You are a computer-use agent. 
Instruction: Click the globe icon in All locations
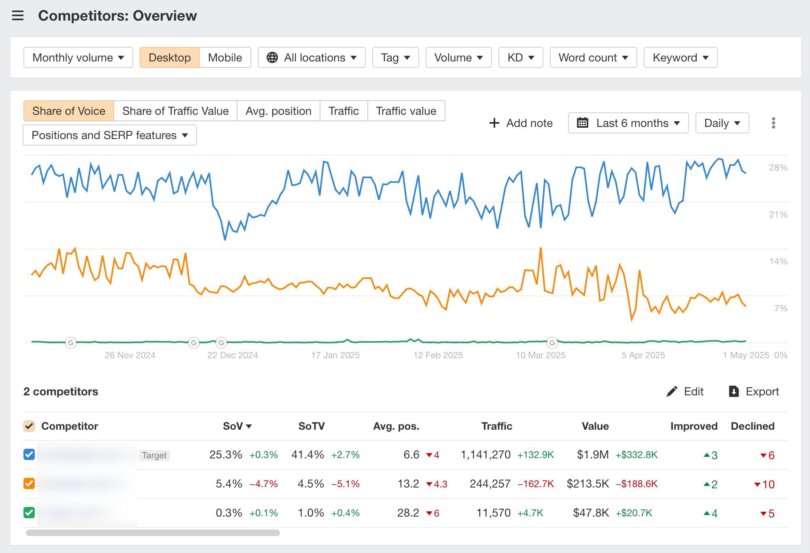tap(272, 57)
